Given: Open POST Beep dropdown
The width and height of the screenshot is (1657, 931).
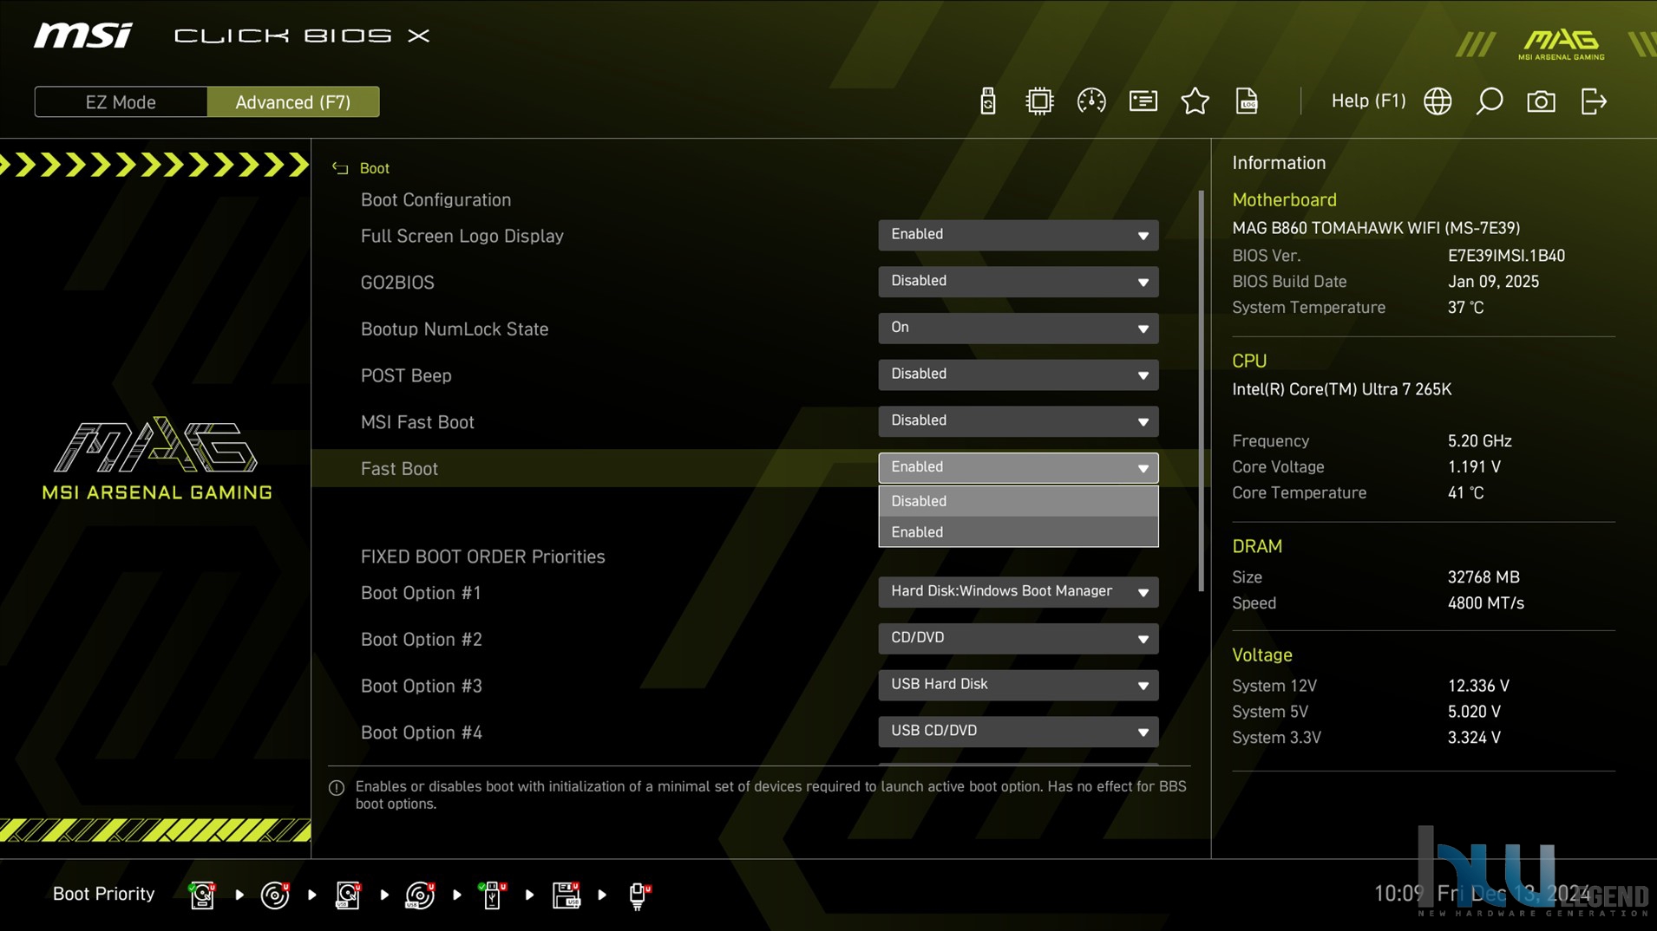Looking at the screenshot, I should click(1018, 374).
